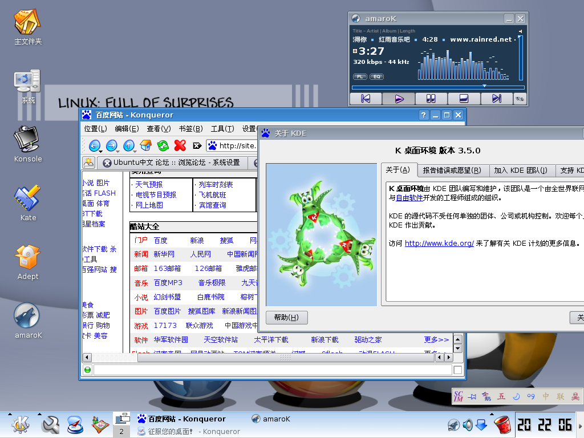Click the Konqueror up arrow button
The width and height of the screenshot is (584, 438).
coord(128,145)
